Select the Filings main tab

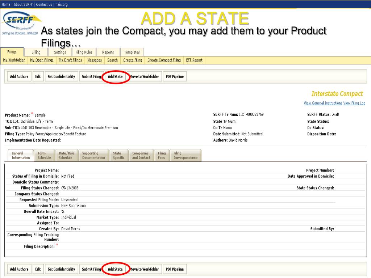coord(12,52)
